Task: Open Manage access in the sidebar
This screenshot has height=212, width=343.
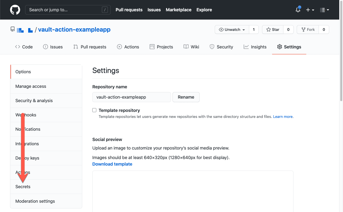Action: pos(46,86)
